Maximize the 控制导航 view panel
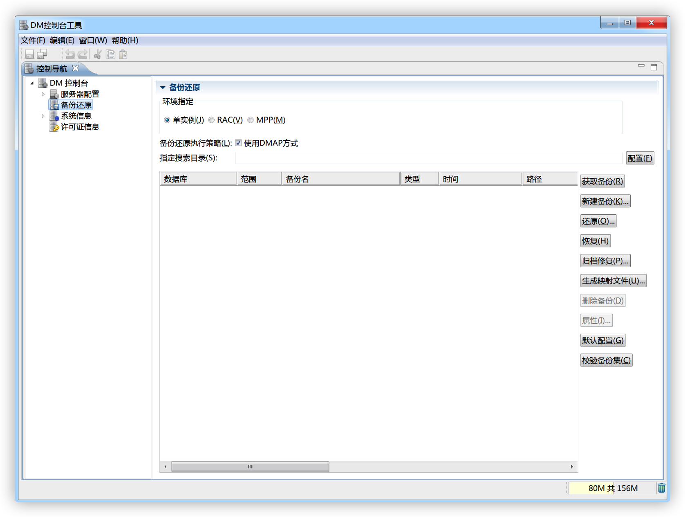The height and width of the screenshot is (517, 685). 654,67
